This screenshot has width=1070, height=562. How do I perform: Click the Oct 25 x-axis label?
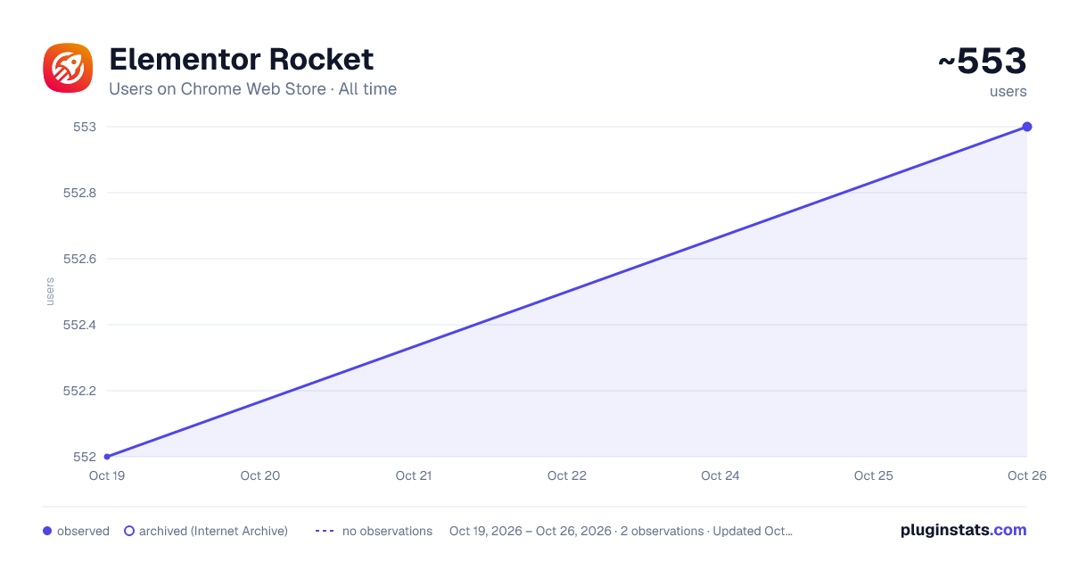pyautogui.click(x=874, y=475)
